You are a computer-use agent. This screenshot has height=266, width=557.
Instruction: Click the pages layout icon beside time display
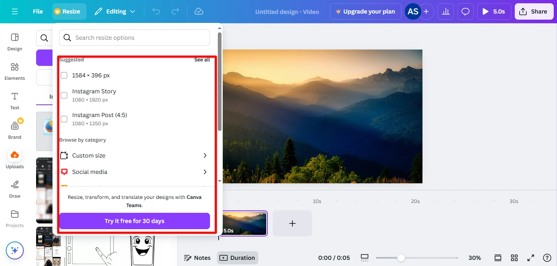pyautogui.click(x=365, y=258)
